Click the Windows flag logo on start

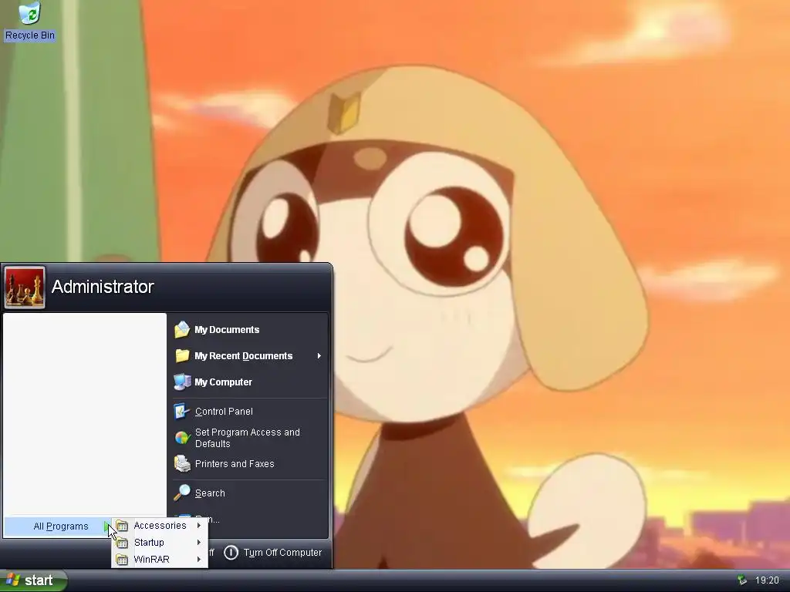13,580
